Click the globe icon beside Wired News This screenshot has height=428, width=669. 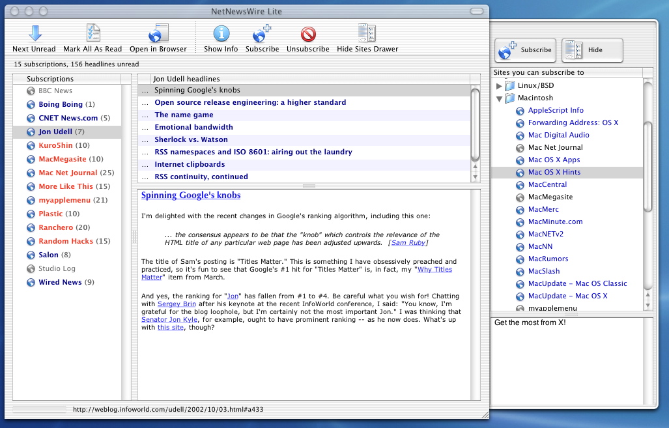click(x=31, y=283)
